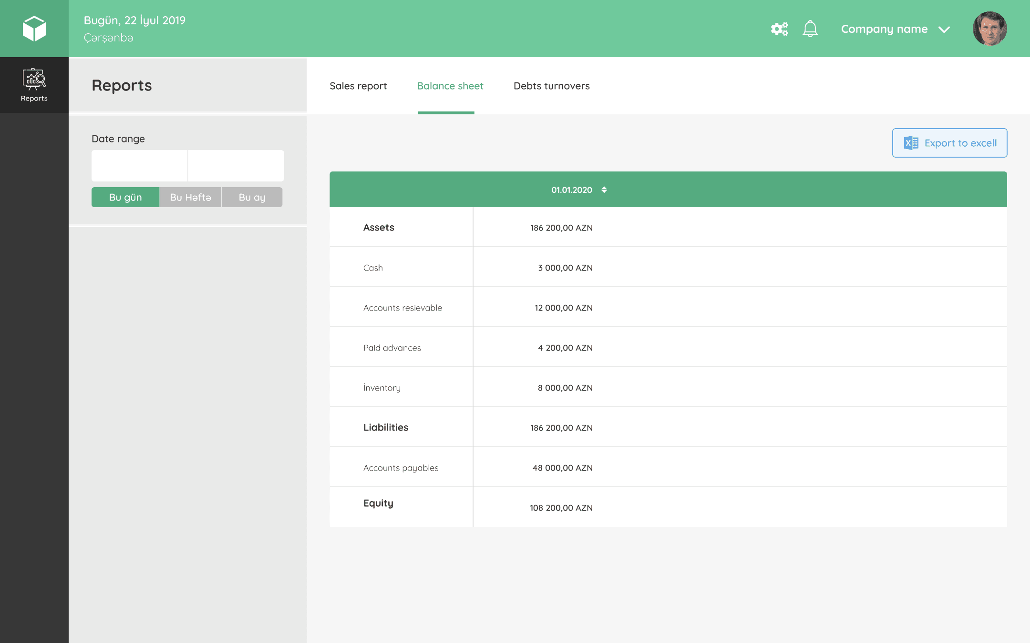The width and height of the screenshot is (1030, 643).
Task: Open settings gear icon in top bar
Action: [x=779, y=28]
